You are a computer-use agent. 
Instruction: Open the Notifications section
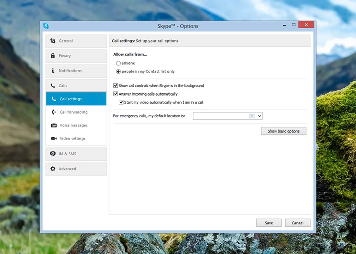[76, 71]
